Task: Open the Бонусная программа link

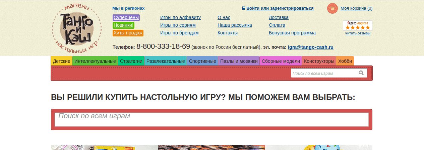Action: point(292,33)
